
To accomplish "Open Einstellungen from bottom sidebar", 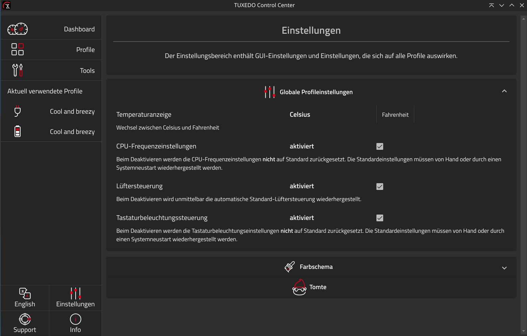I will coord(76,298).
